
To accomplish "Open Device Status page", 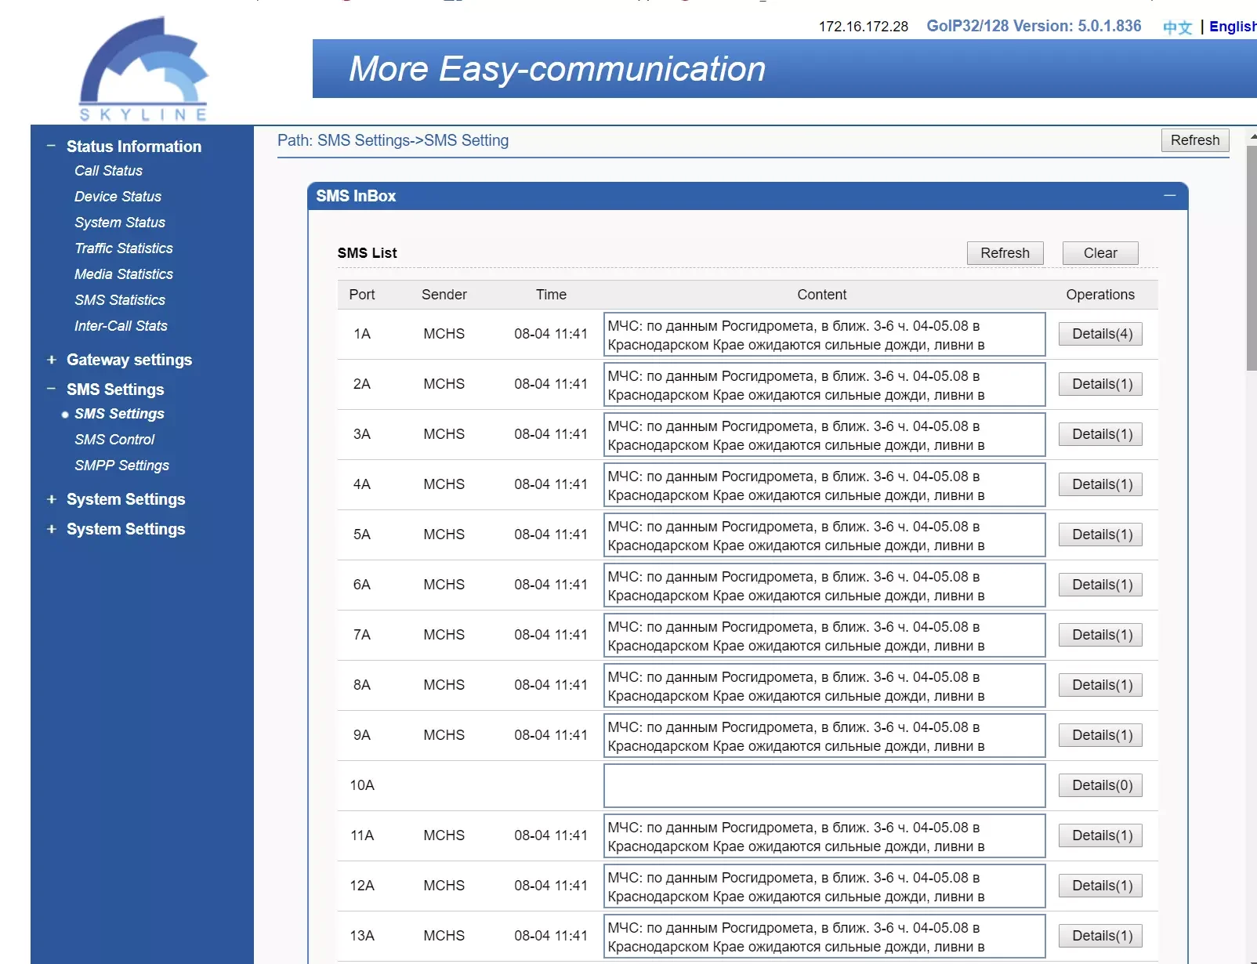I will point(118,197).
